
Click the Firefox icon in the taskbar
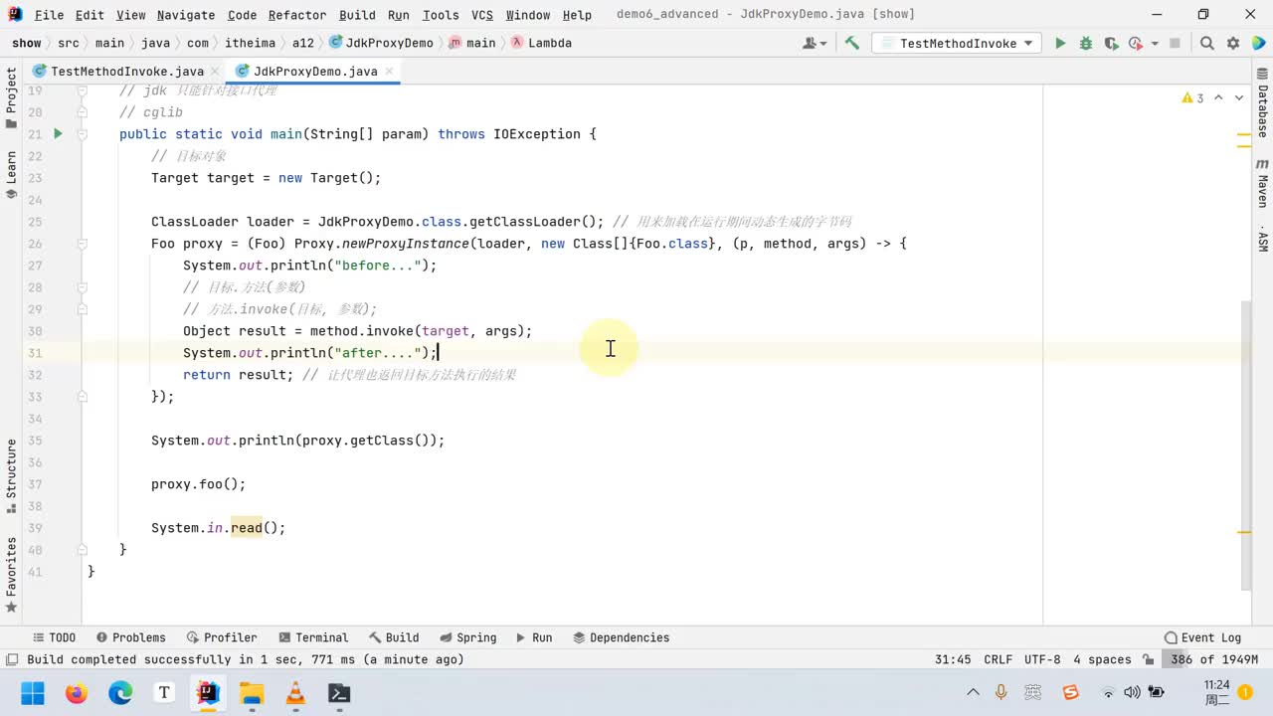coord(77,693)
